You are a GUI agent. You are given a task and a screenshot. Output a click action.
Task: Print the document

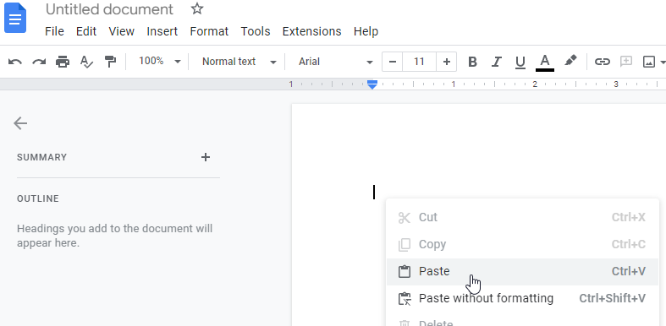(63, 62)
